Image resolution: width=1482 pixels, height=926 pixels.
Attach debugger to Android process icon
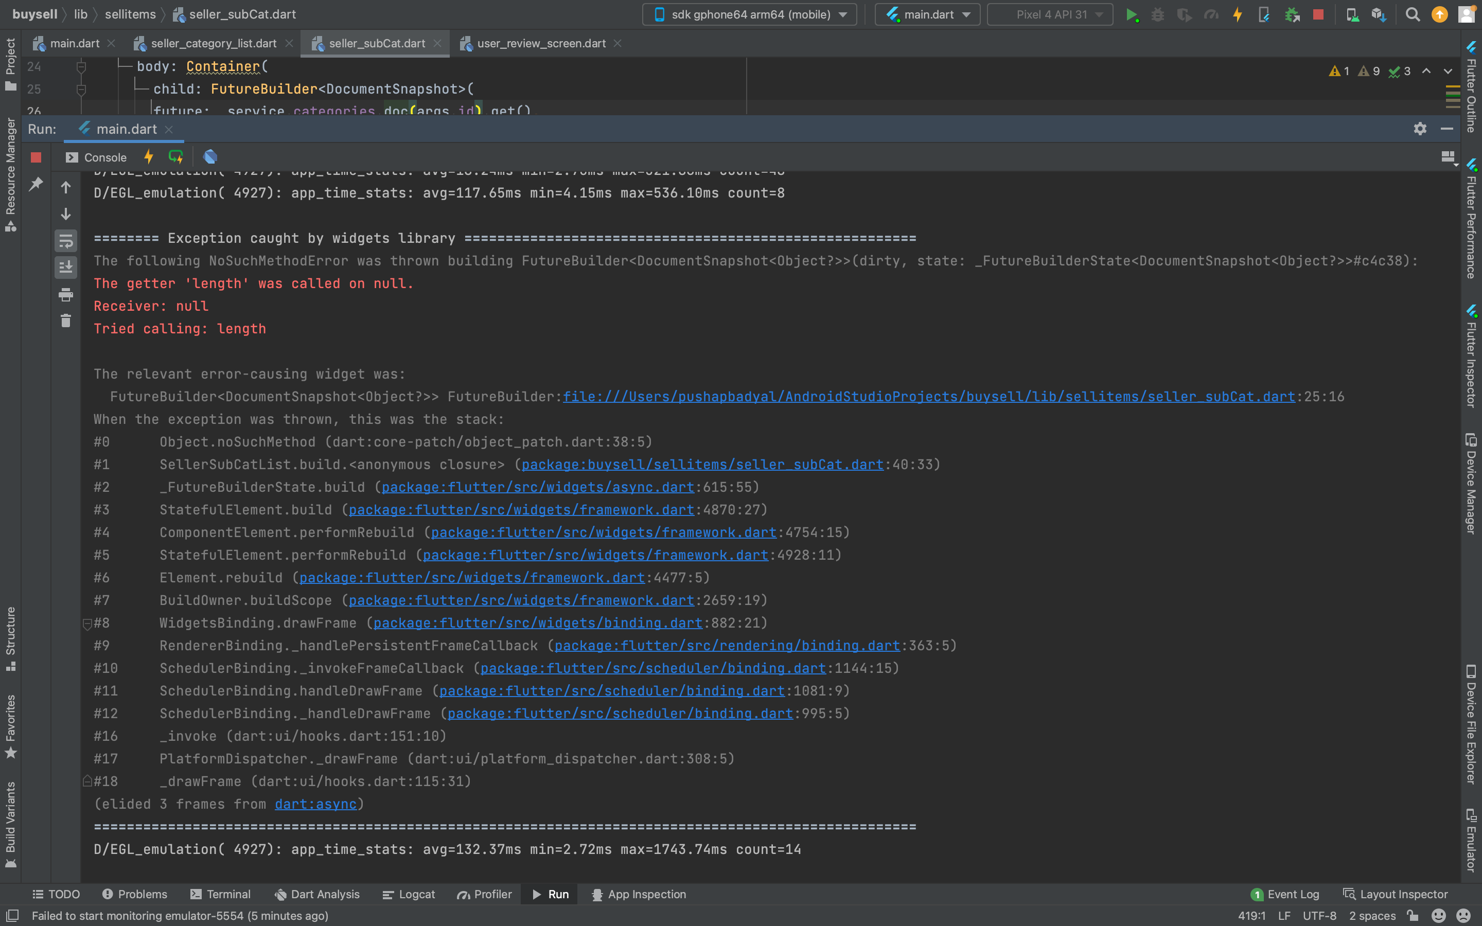pyautogui.click(x=1292, y=15)
